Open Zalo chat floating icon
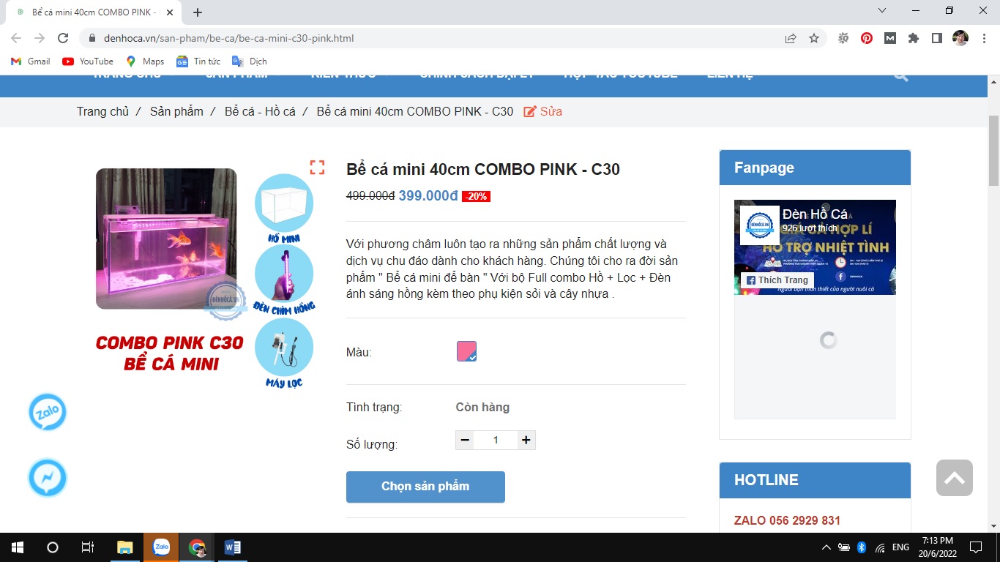Viewport: 1000px width, 562px height. 48,412
